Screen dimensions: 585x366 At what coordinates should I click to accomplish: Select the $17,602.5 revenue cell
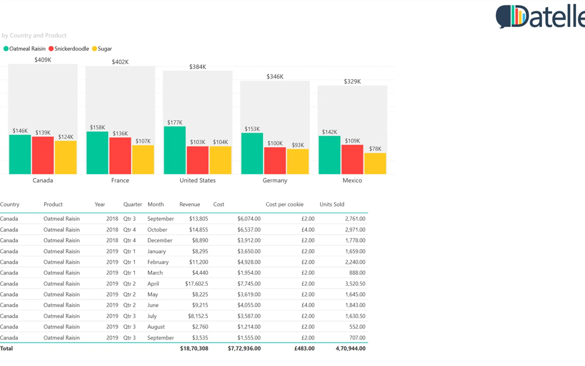point(196,284)
